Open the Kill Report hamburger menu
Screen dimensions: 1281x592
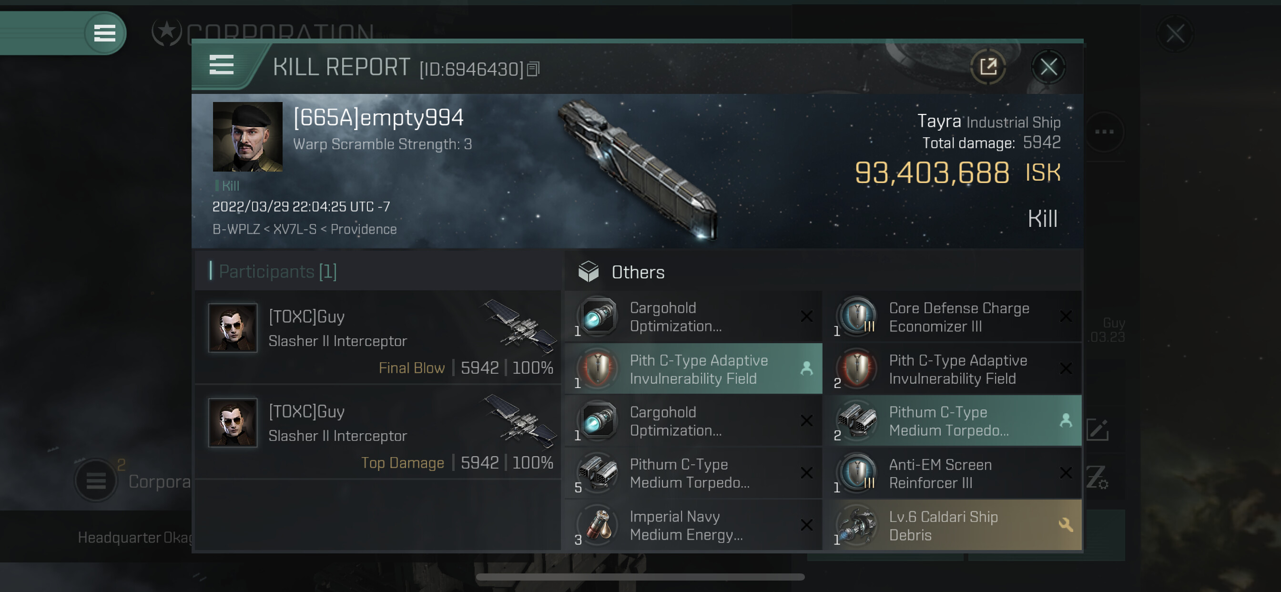[221, 65]
